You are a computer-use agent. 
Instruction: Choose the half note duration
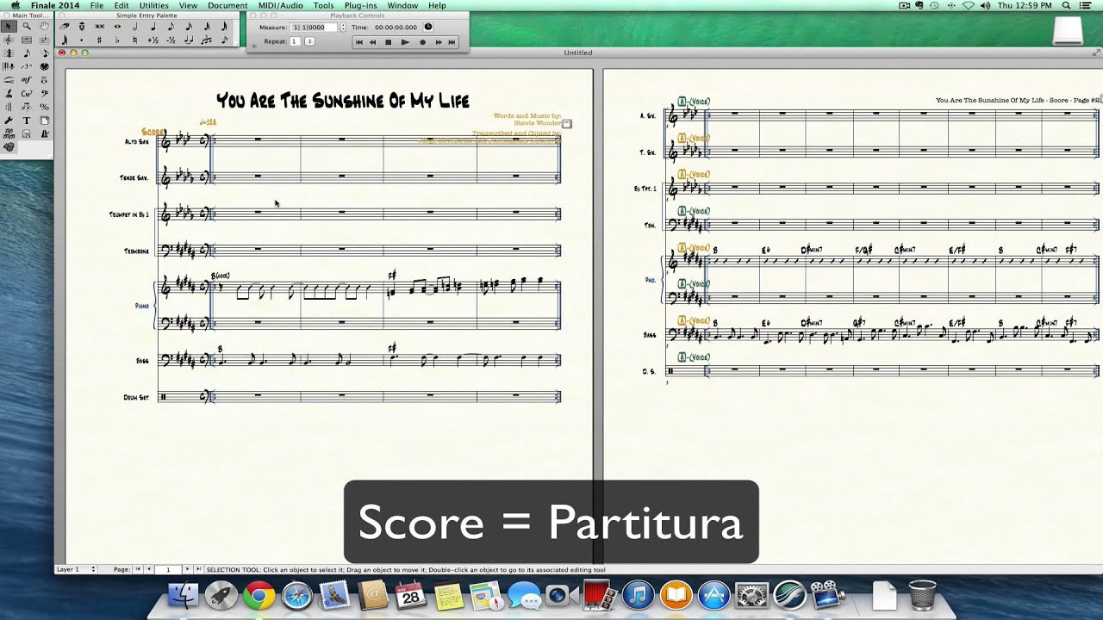134,27
